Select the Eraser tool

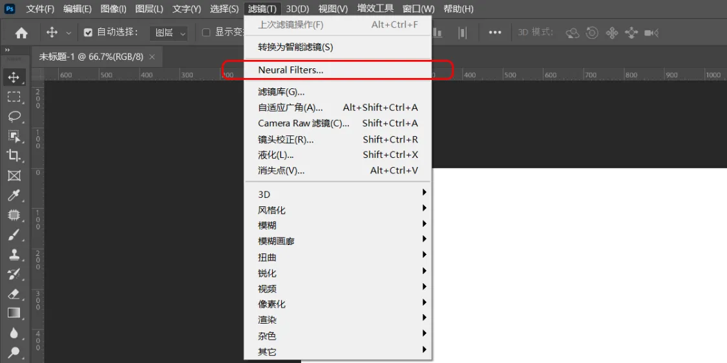[x=14, y=294]
